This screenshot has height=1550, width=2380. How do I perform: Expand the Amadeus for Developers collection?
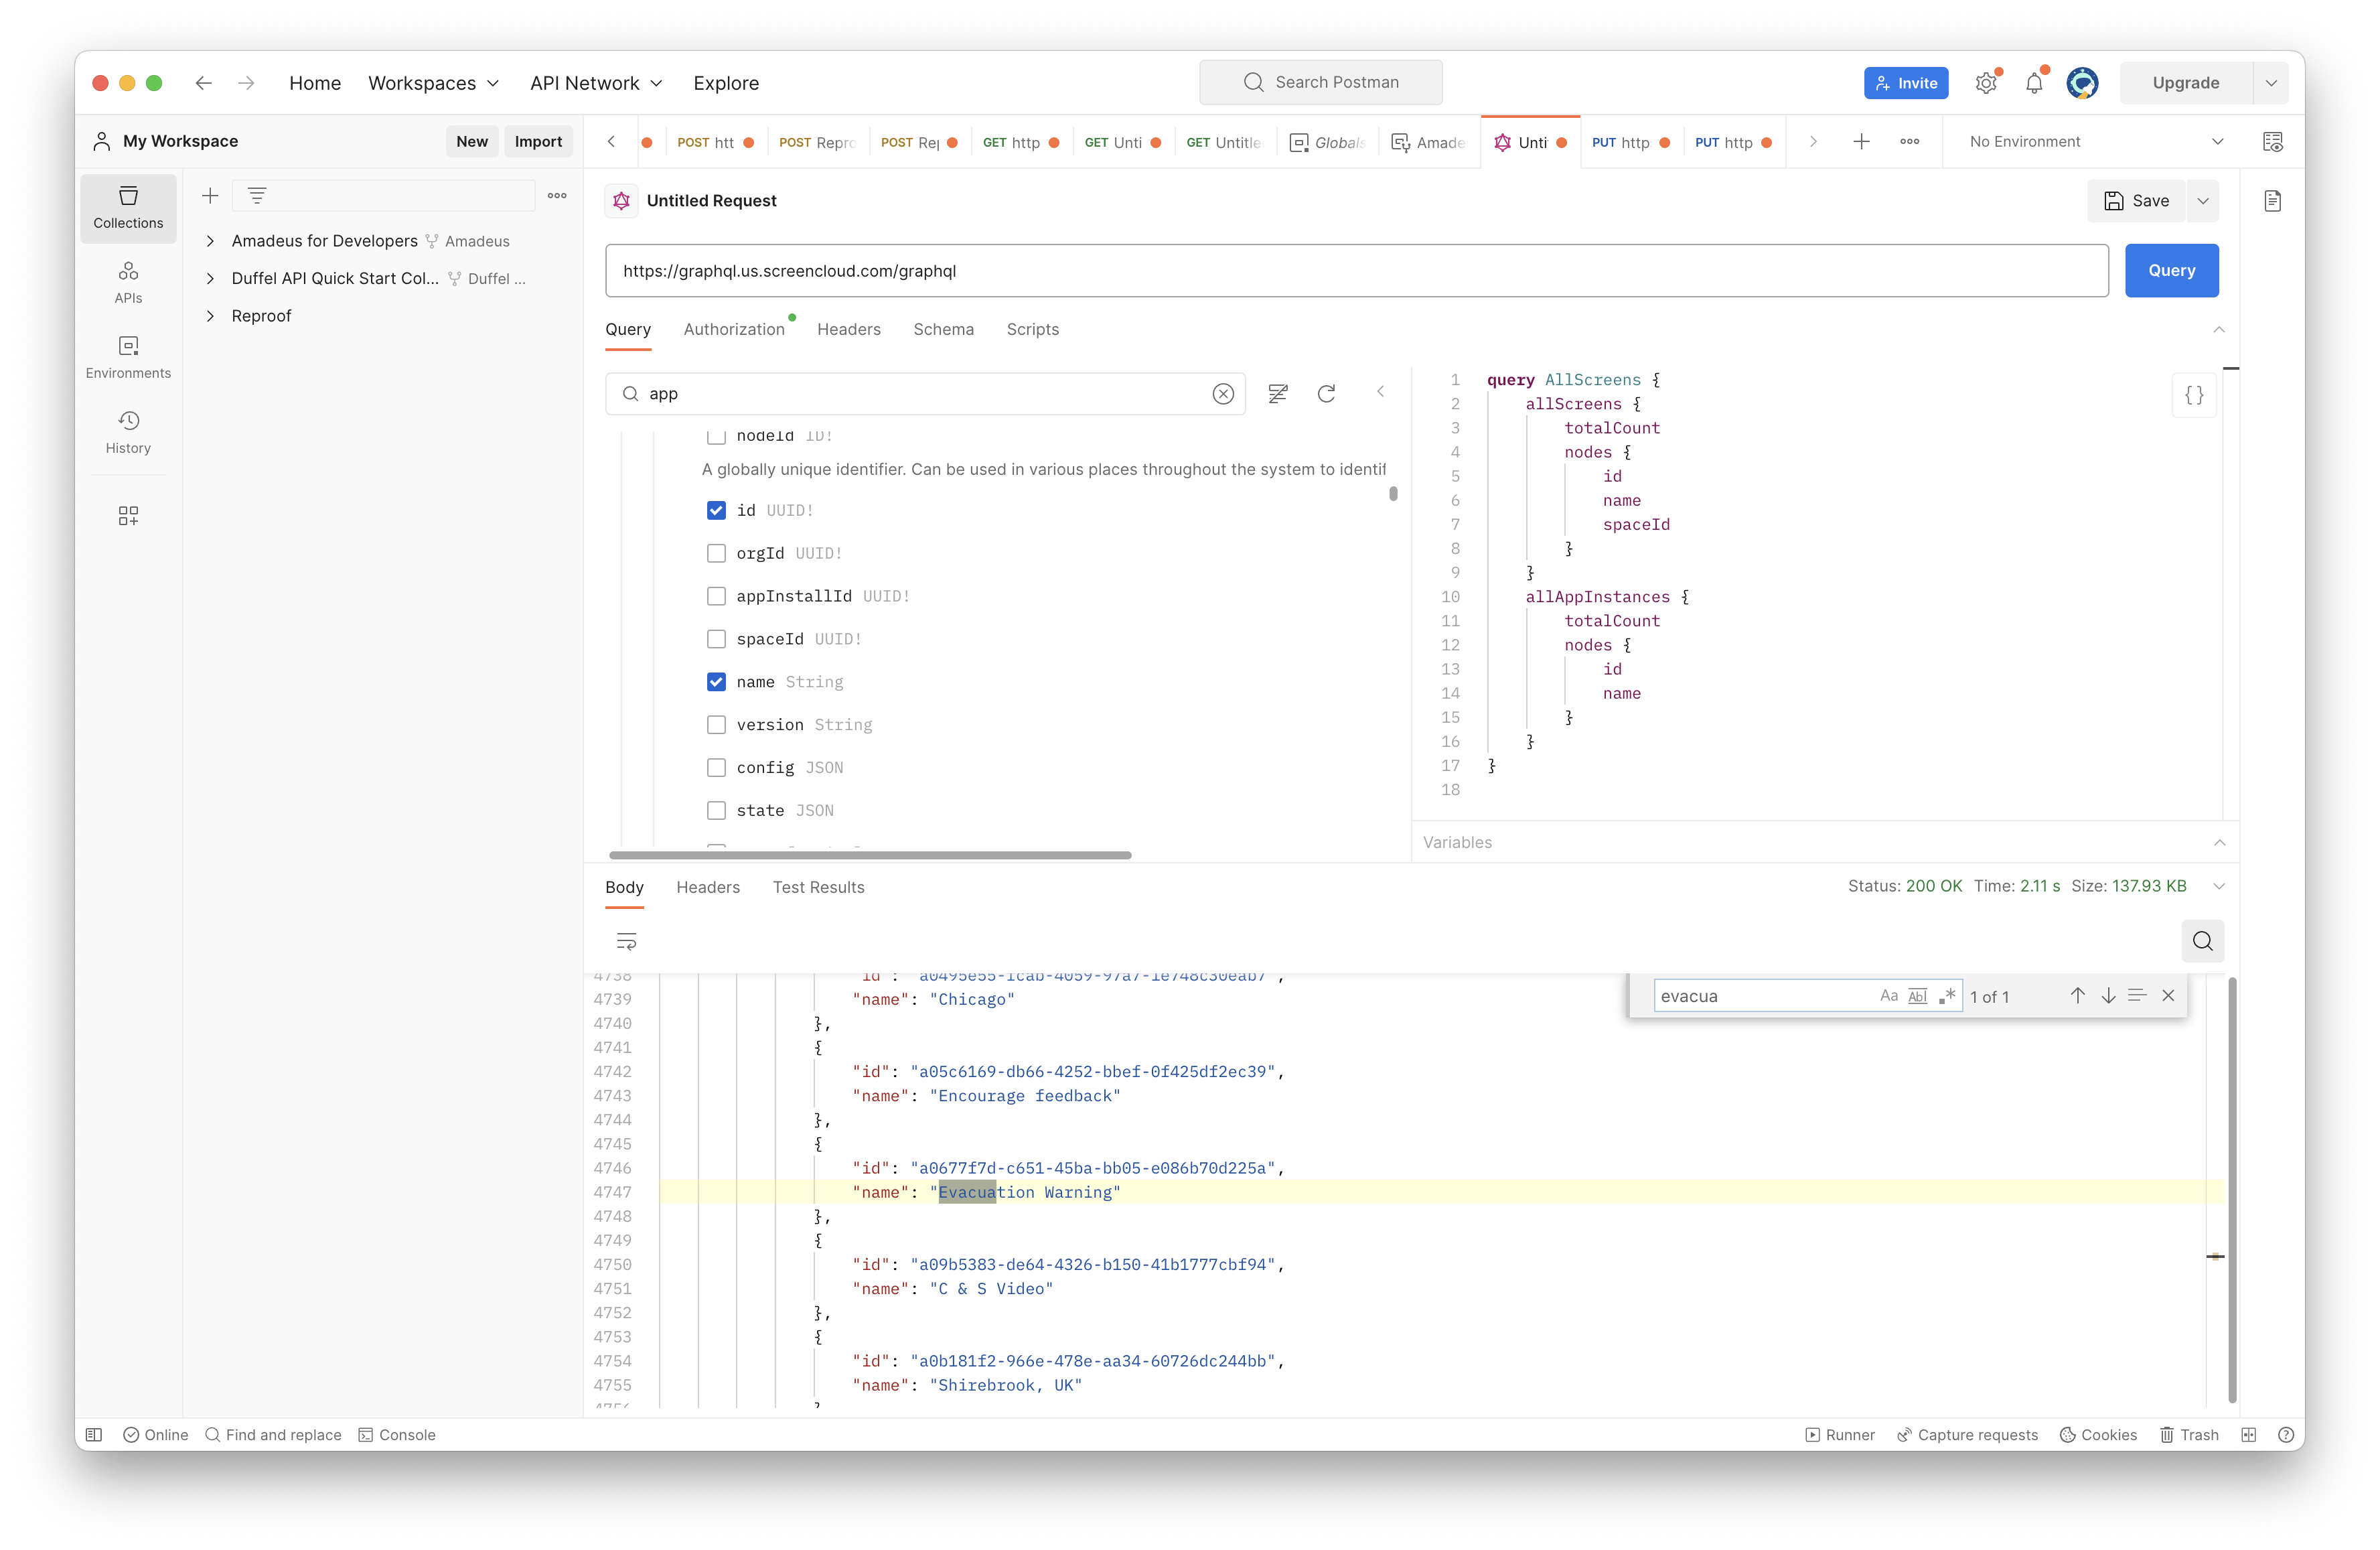click(x=210, y=241)
